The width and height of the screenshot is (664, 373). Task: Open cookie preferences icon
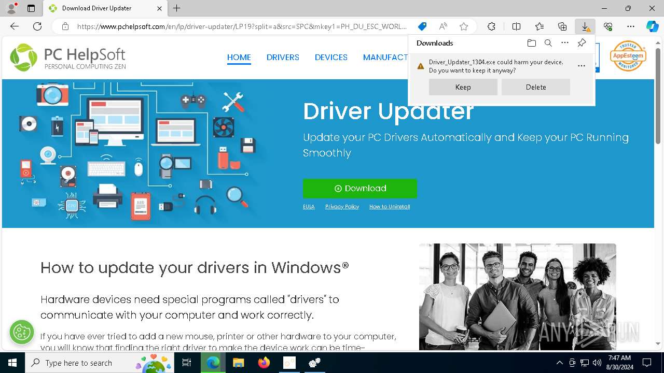click(x=21, y=332)
